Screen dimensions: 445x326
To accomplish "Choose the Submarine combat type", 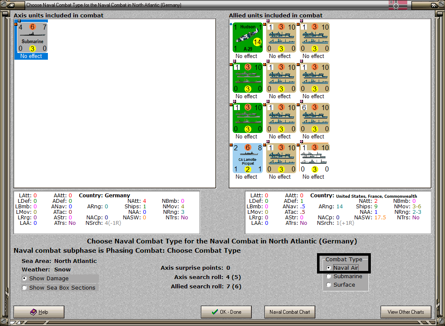I will point(344,276).
